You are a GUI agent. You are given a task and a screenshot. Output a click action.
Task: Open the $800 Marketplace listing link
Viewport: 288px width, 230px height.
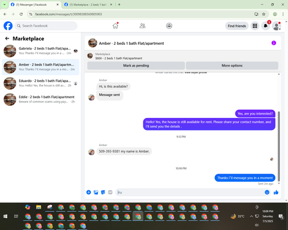(119, 58)
